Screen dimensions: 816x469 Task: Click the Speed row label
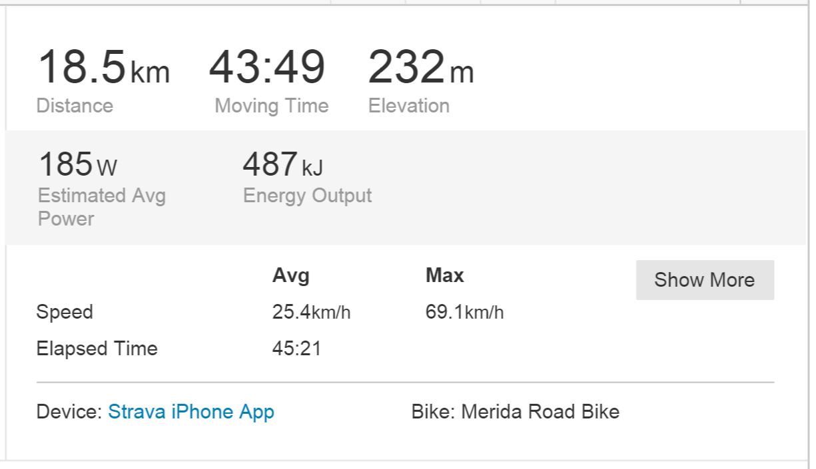coord(65,312)
